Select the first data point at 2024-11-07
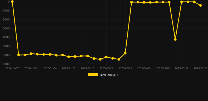This screenshot has height=101, width=208. click(x=12, y=2)
